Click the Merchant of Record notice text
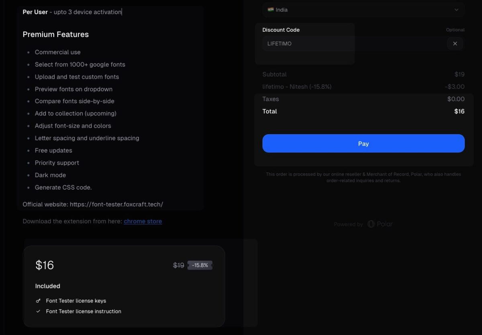 pyautogui.click(x=364, y=178)
